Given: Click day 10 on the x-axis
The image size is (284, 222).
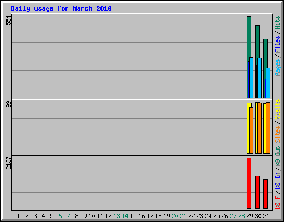Looking at the screenshot, I should 92,216.
